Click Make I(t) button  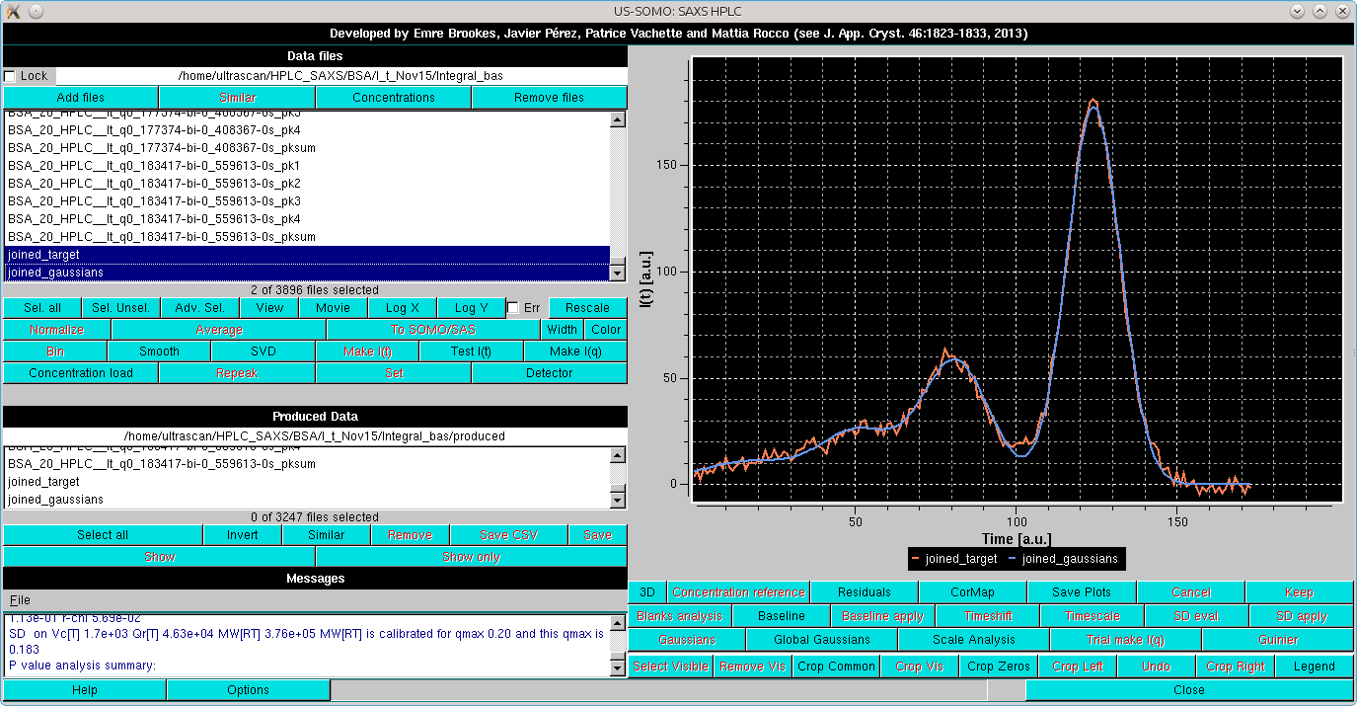[x=367, y=352]
